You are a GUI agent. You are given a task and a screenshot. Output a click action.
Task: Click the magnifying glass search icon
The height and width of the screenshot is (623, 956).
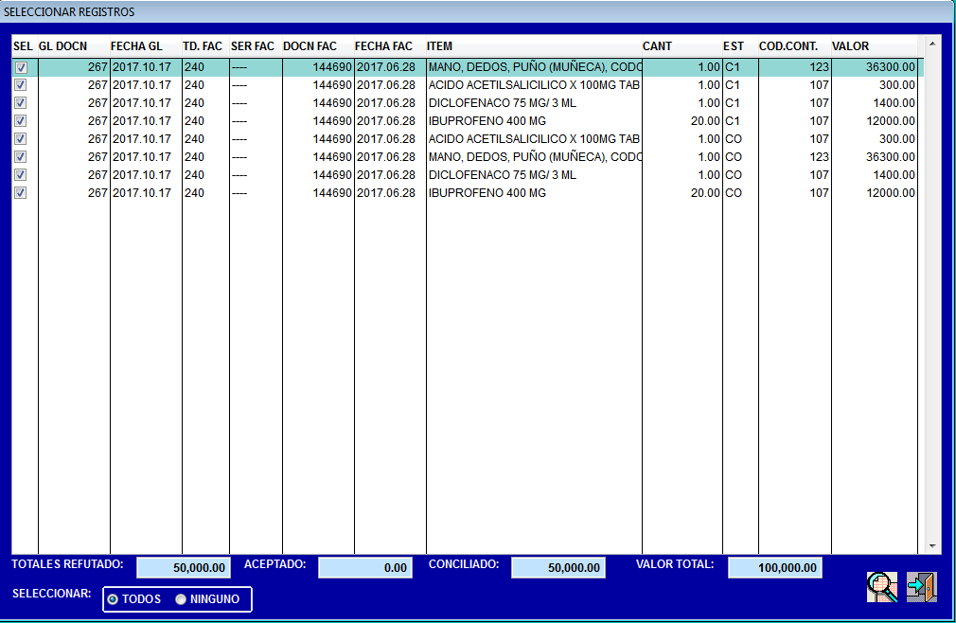click(881, 587)
